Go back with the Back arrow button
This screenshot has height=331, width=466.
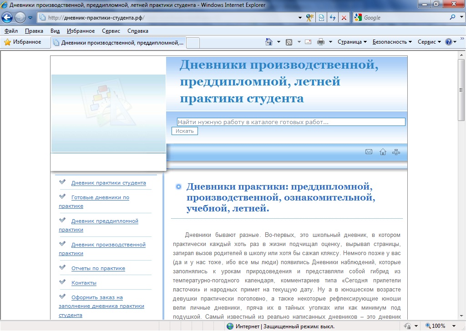[7, 18]
